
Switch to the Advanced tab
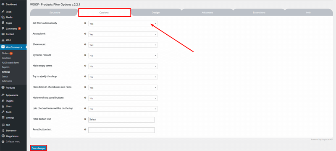[x=207, y=13]
